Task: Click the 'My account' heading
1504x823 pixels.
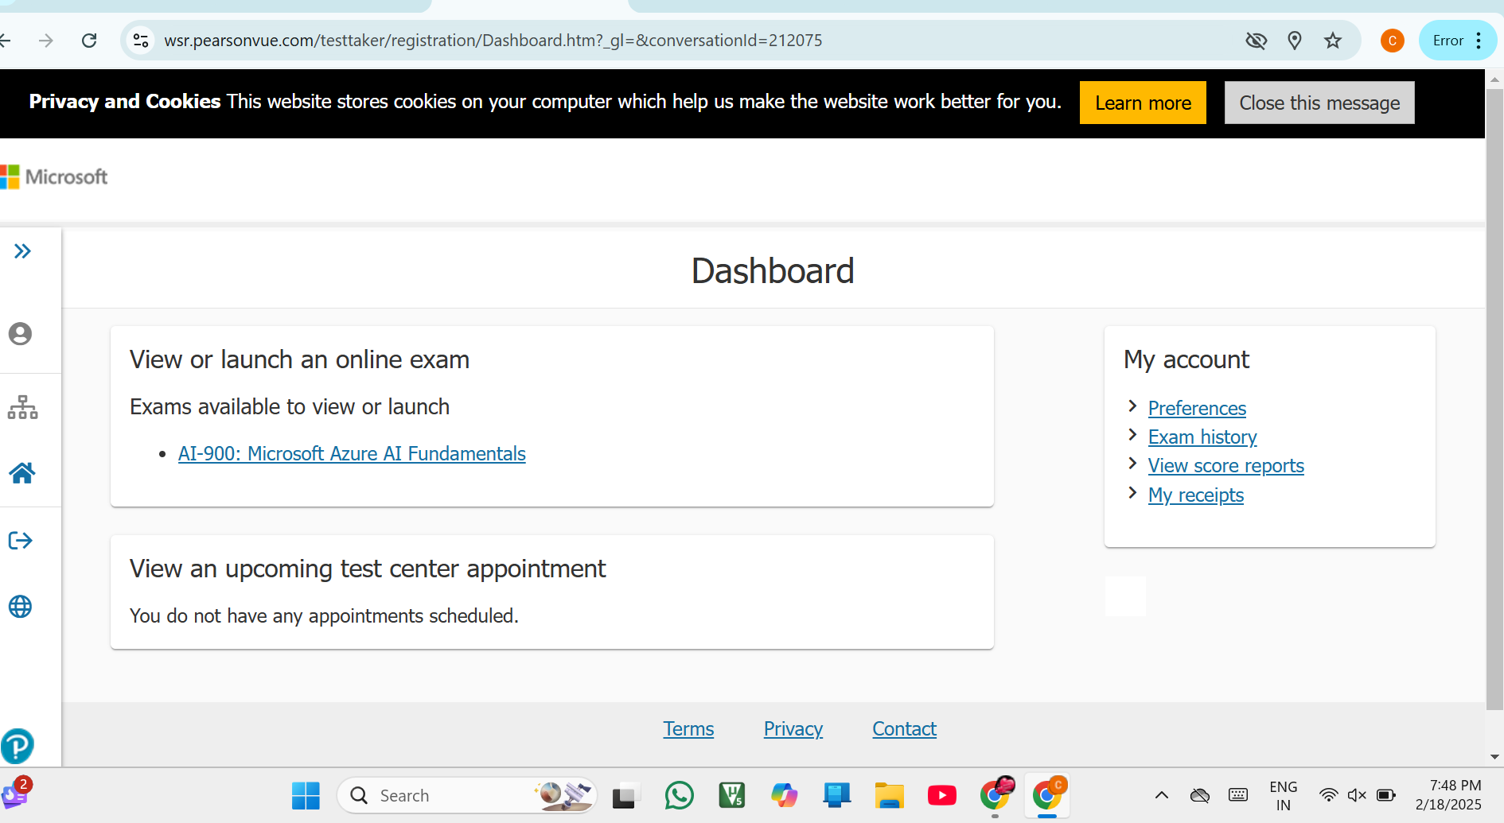Action: tap(1186, 359)
